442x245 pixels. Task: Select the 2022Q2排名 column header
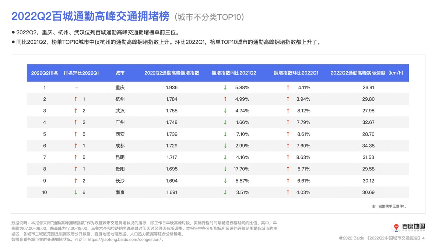(45, 73)
